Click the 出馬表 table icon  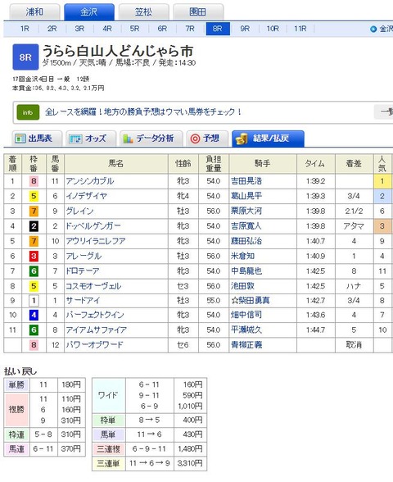click(x=20, y=139)
